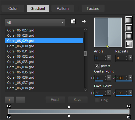
Task: Uncheck the Invert checkbox
Action: [97, 66]
